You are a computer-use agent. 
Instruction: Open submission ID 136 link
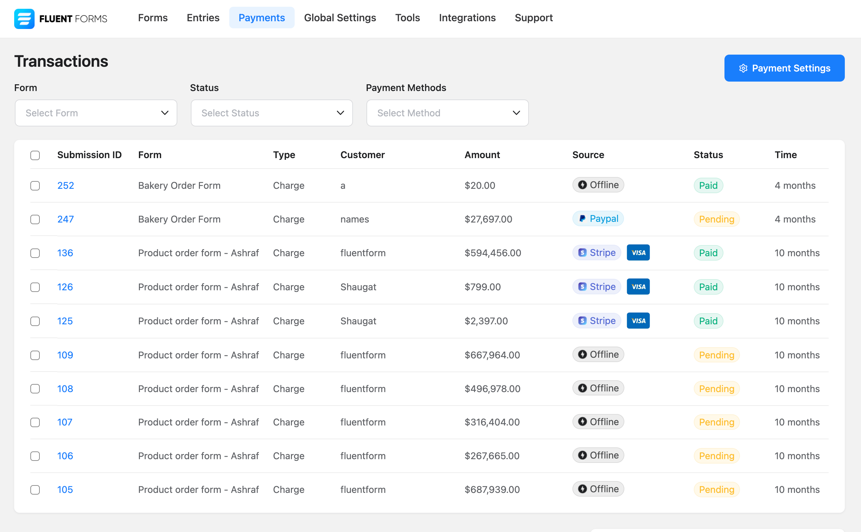(65, 253)
